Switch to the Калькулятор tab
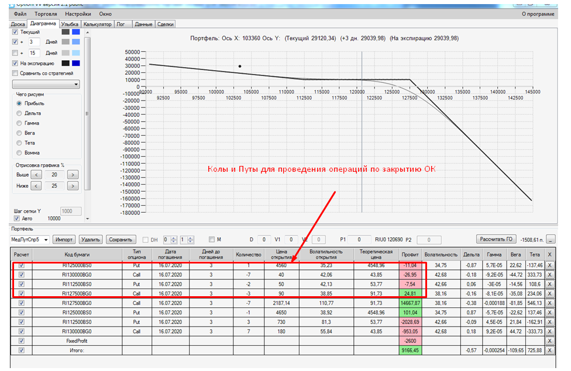Screen dimensions: 571x371 [x=97, y=24]
